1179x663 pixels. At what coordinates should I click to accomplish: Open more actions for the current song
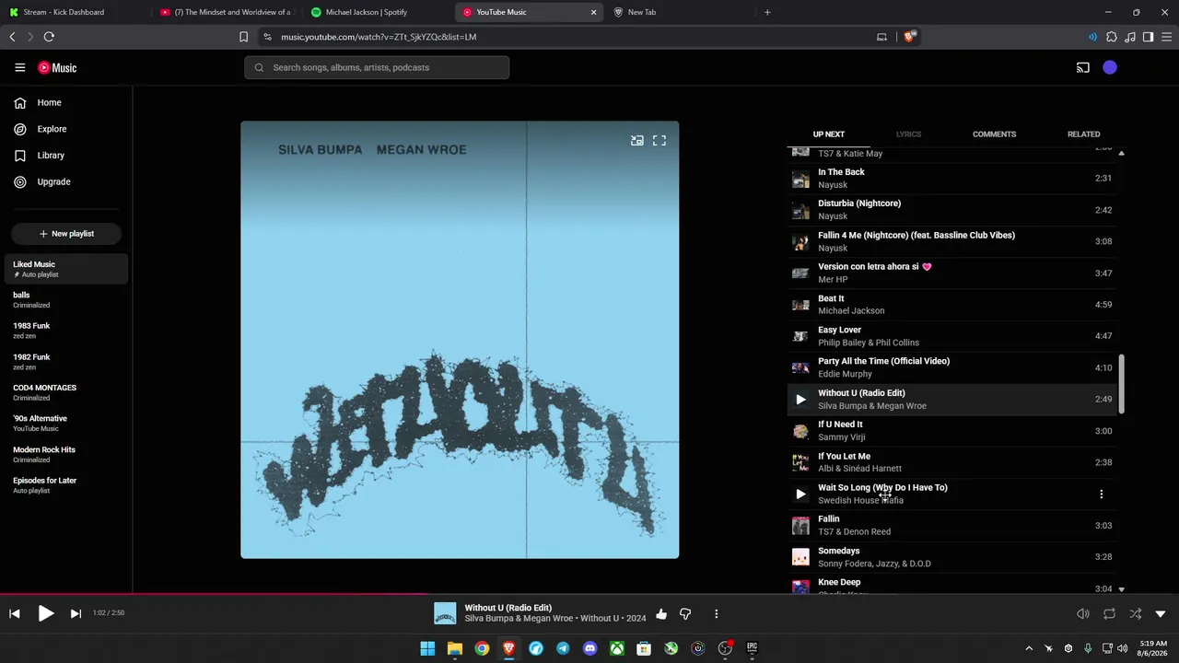[x=716, y=614]
